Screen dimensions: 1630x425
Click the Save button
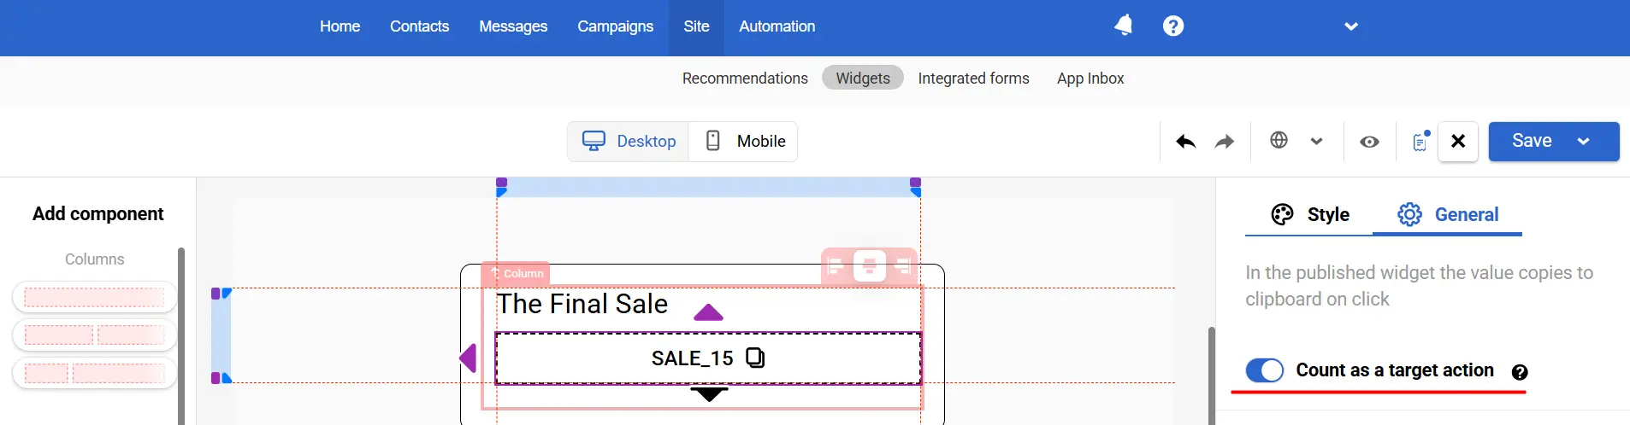1531,141
